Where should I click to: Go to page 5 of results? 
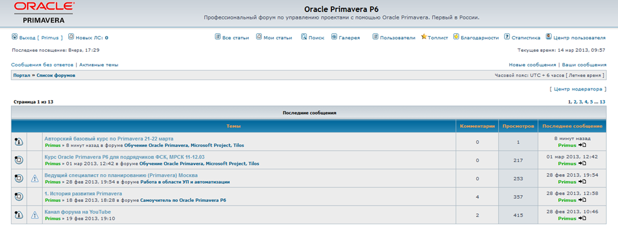[591, 102]
